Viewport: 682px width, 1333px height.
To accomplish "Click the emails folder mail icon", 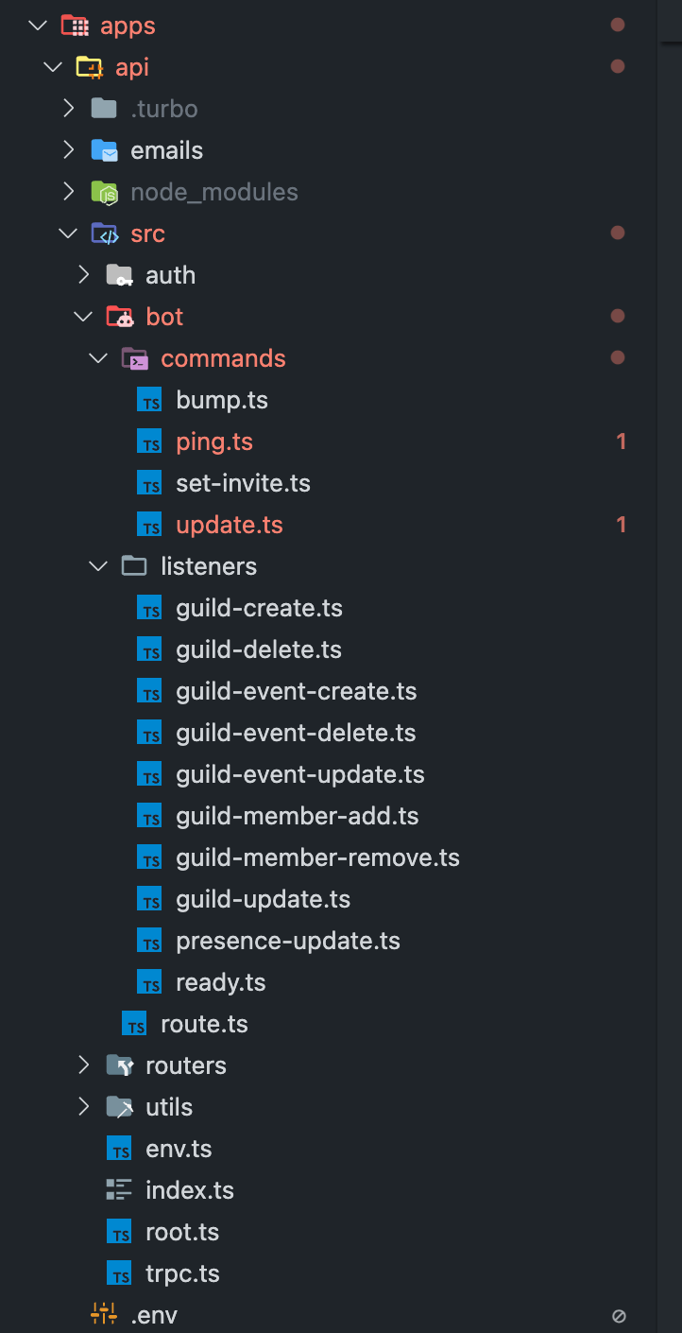I will coord(104,150).
